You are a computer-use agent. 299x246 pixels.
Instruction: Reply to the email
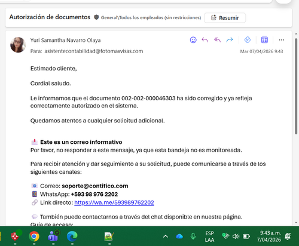click(x=205, y=40)
